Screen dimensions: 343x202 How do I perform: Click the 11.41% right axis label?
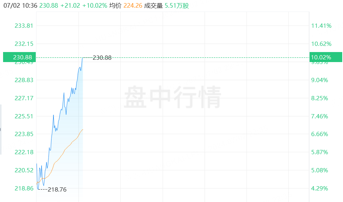click(x=321, y=26)
